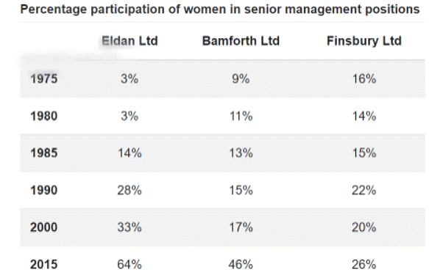Screen dimensions: 429x275
Task: Click the 2015 row label
Action: point(43,265)
